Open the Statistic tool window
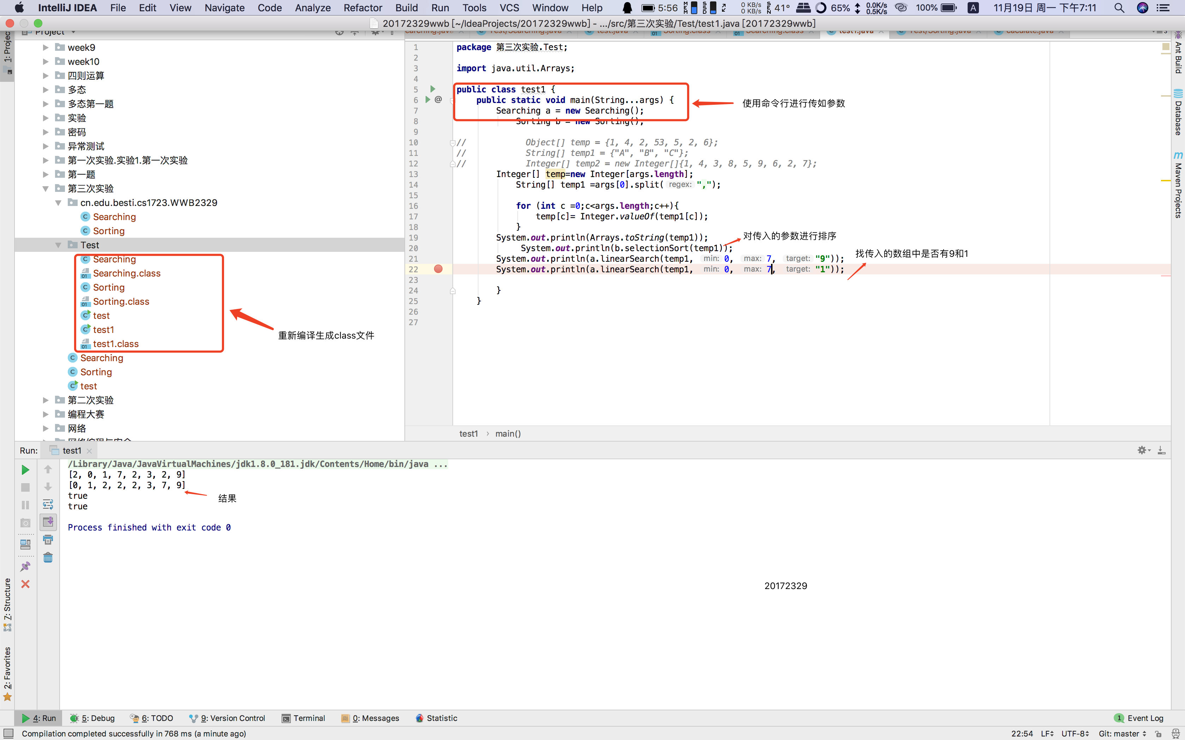The height and width of the screenshot is (740, 1185). pyautogui.click(x=436, y=718)
